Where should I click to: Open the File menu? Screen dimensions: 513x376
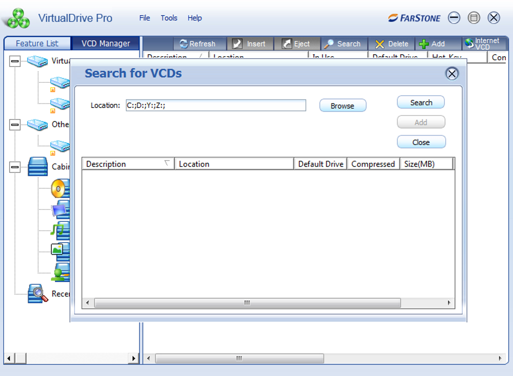(144, 18)
